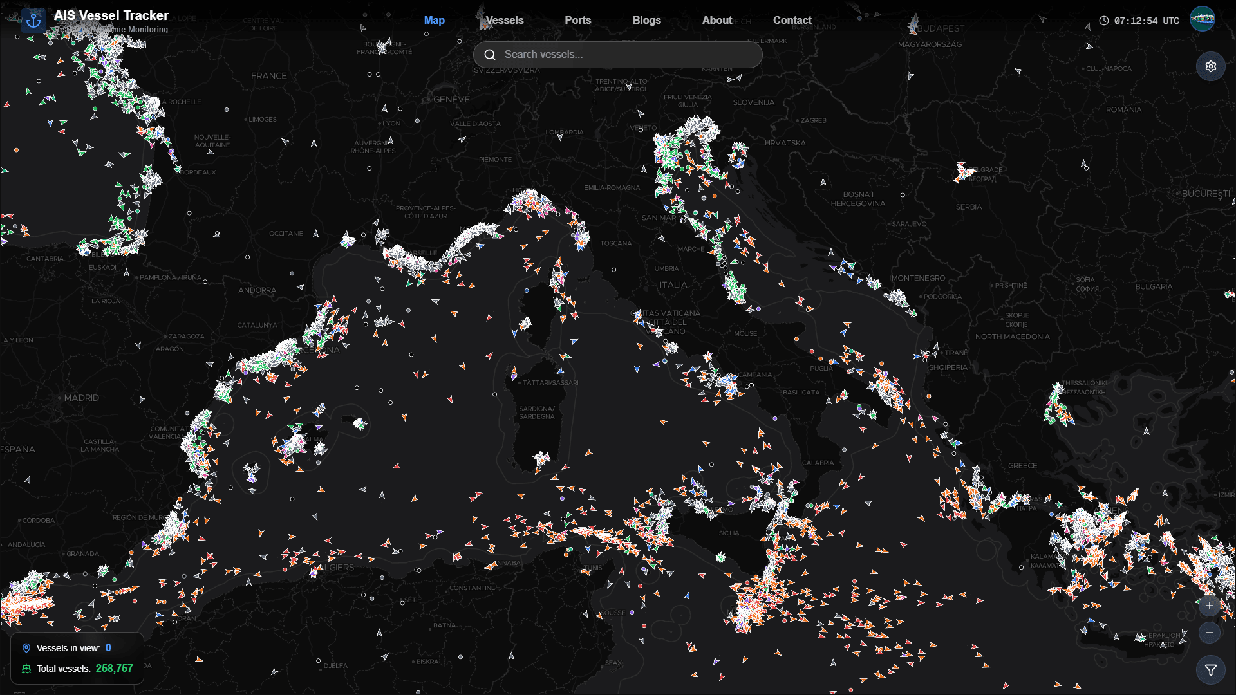Image resolution: width=1236 pixels, height=695 pixels.
Task: Go to the Blogs page
Action: (646, 20)
